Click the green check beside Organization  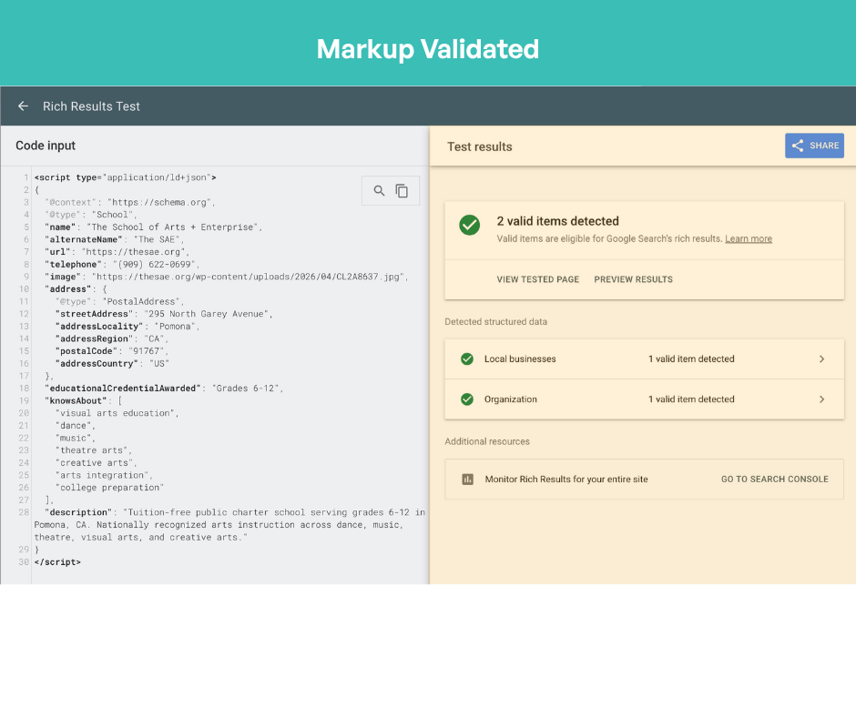coord(467,399)
